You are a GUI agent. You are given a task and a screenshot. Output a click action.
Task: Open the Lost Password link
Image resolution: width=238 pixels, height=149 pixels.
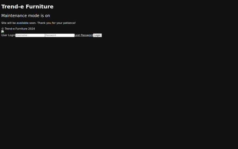coord(84,35)
